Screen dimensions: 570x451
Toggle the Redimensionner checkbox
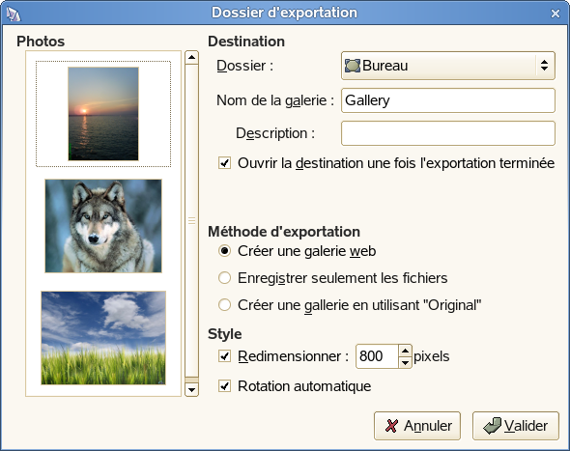225,355
